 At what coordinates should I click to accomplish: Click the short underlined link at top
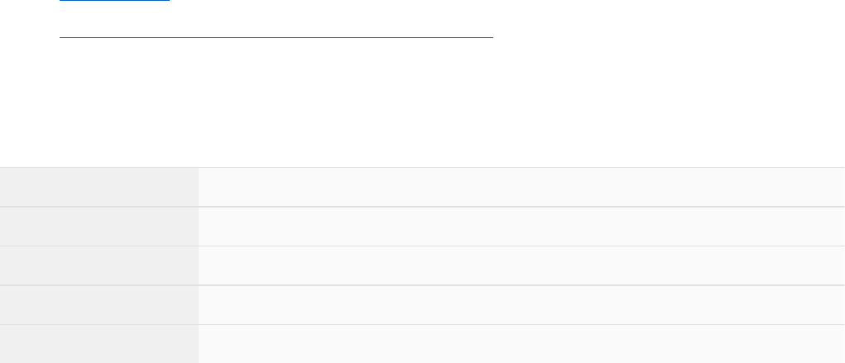click(x=114, y=2)
